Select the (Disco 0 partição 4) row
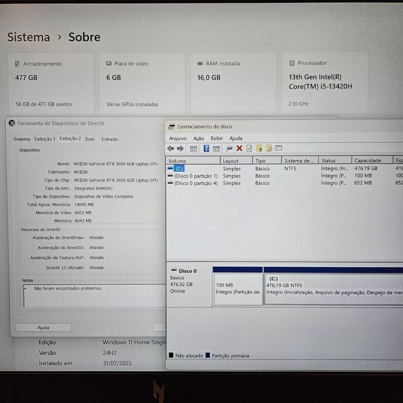 284,183
